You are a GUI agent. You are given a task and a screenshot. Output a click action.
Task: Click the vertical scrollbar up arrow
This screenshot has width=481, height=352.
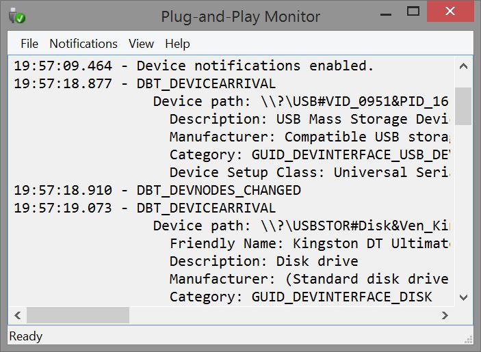click(x=463, y=66)
